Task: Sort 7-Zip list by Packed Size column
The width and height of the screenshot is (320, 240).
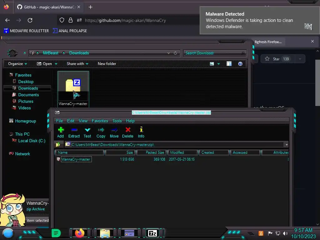Action: coord(152,152)
